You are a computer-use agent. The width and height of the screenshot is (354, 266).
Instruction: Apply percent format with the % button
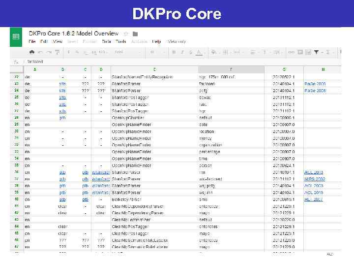tap(77, 52)
